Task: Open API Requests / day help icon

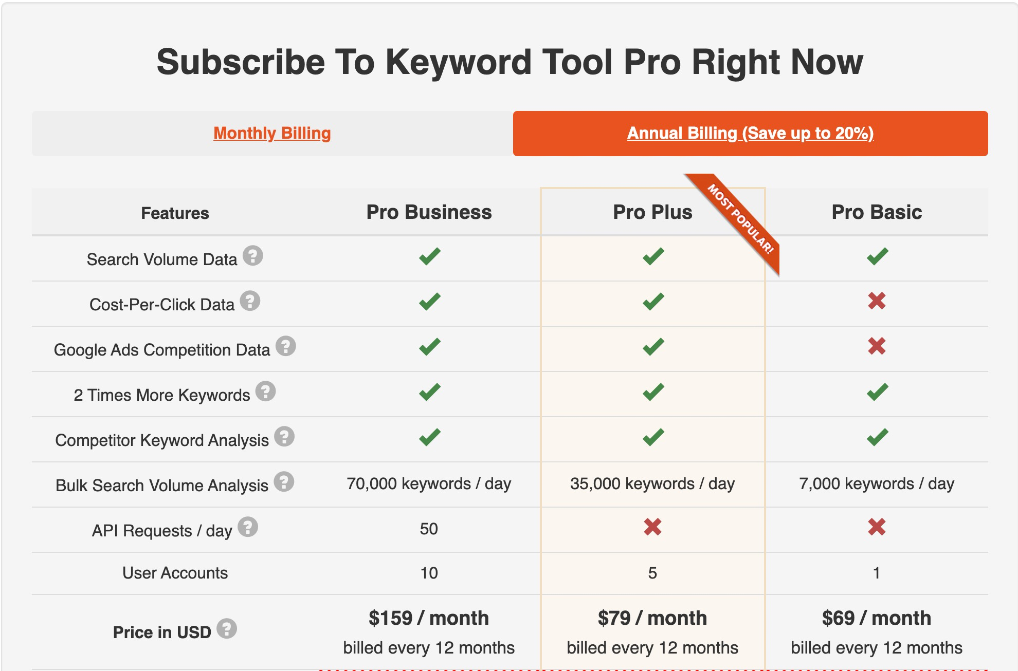Action: pos(247,527)
